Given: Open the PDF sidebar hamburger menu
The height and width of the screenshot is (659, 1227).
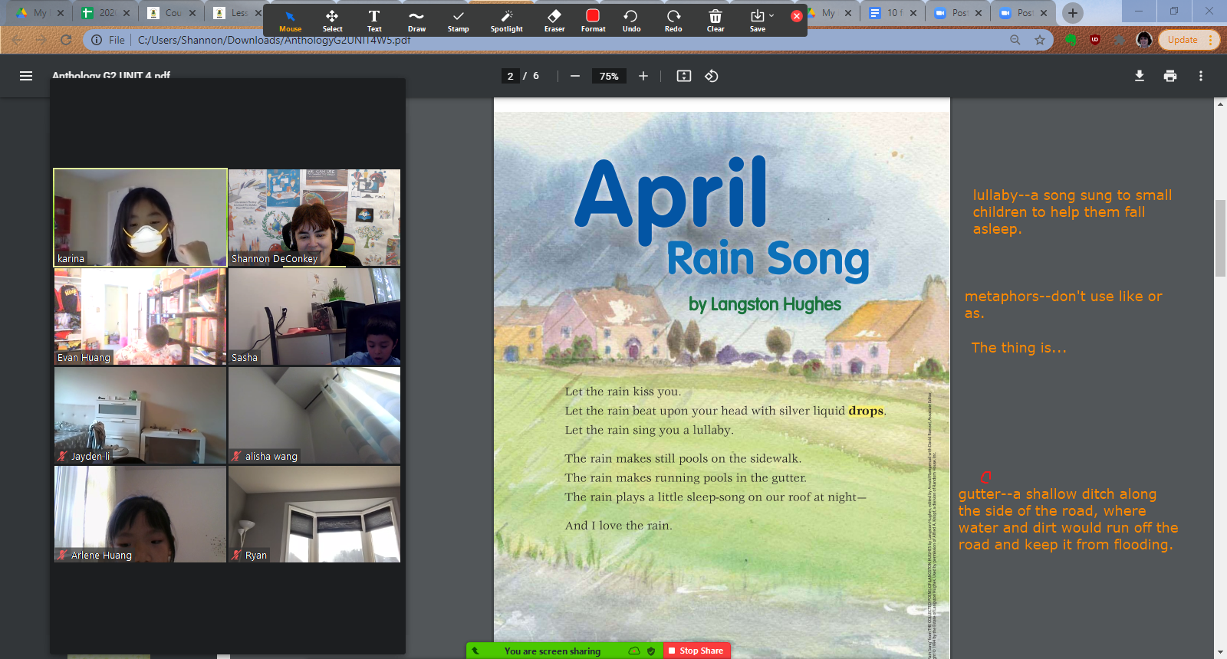Looking at the screenshot, I should (x=26, y=76).
